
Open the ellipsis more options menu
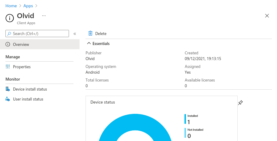tap(44, 16)
